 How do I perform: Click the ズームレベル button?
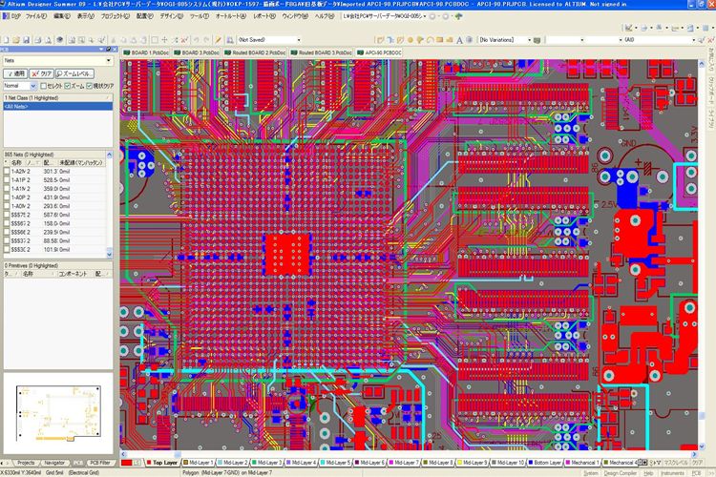(74, 73)
